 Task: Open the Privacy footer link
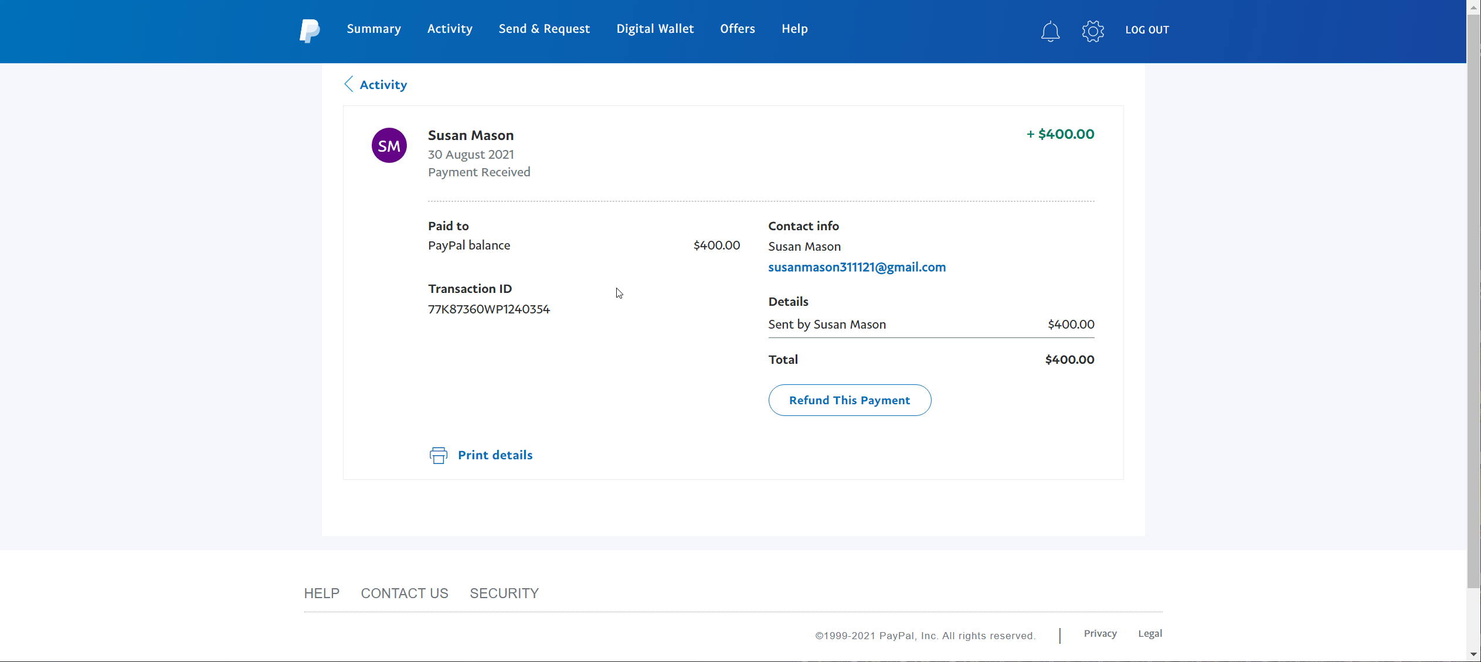[x=1100, y=634]
